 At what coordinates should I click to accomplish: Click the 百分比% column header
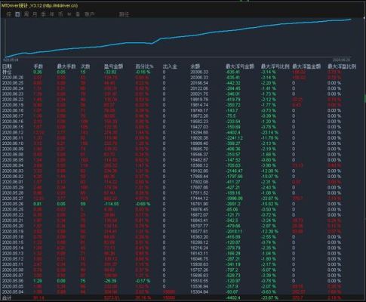click(144, 66)
